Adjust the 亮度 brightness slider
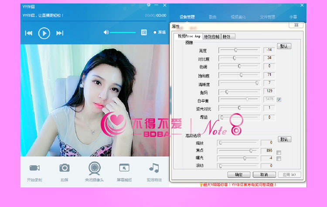This screenshot has width=327, height=207. pyautogui.click(x=239, y=50)
